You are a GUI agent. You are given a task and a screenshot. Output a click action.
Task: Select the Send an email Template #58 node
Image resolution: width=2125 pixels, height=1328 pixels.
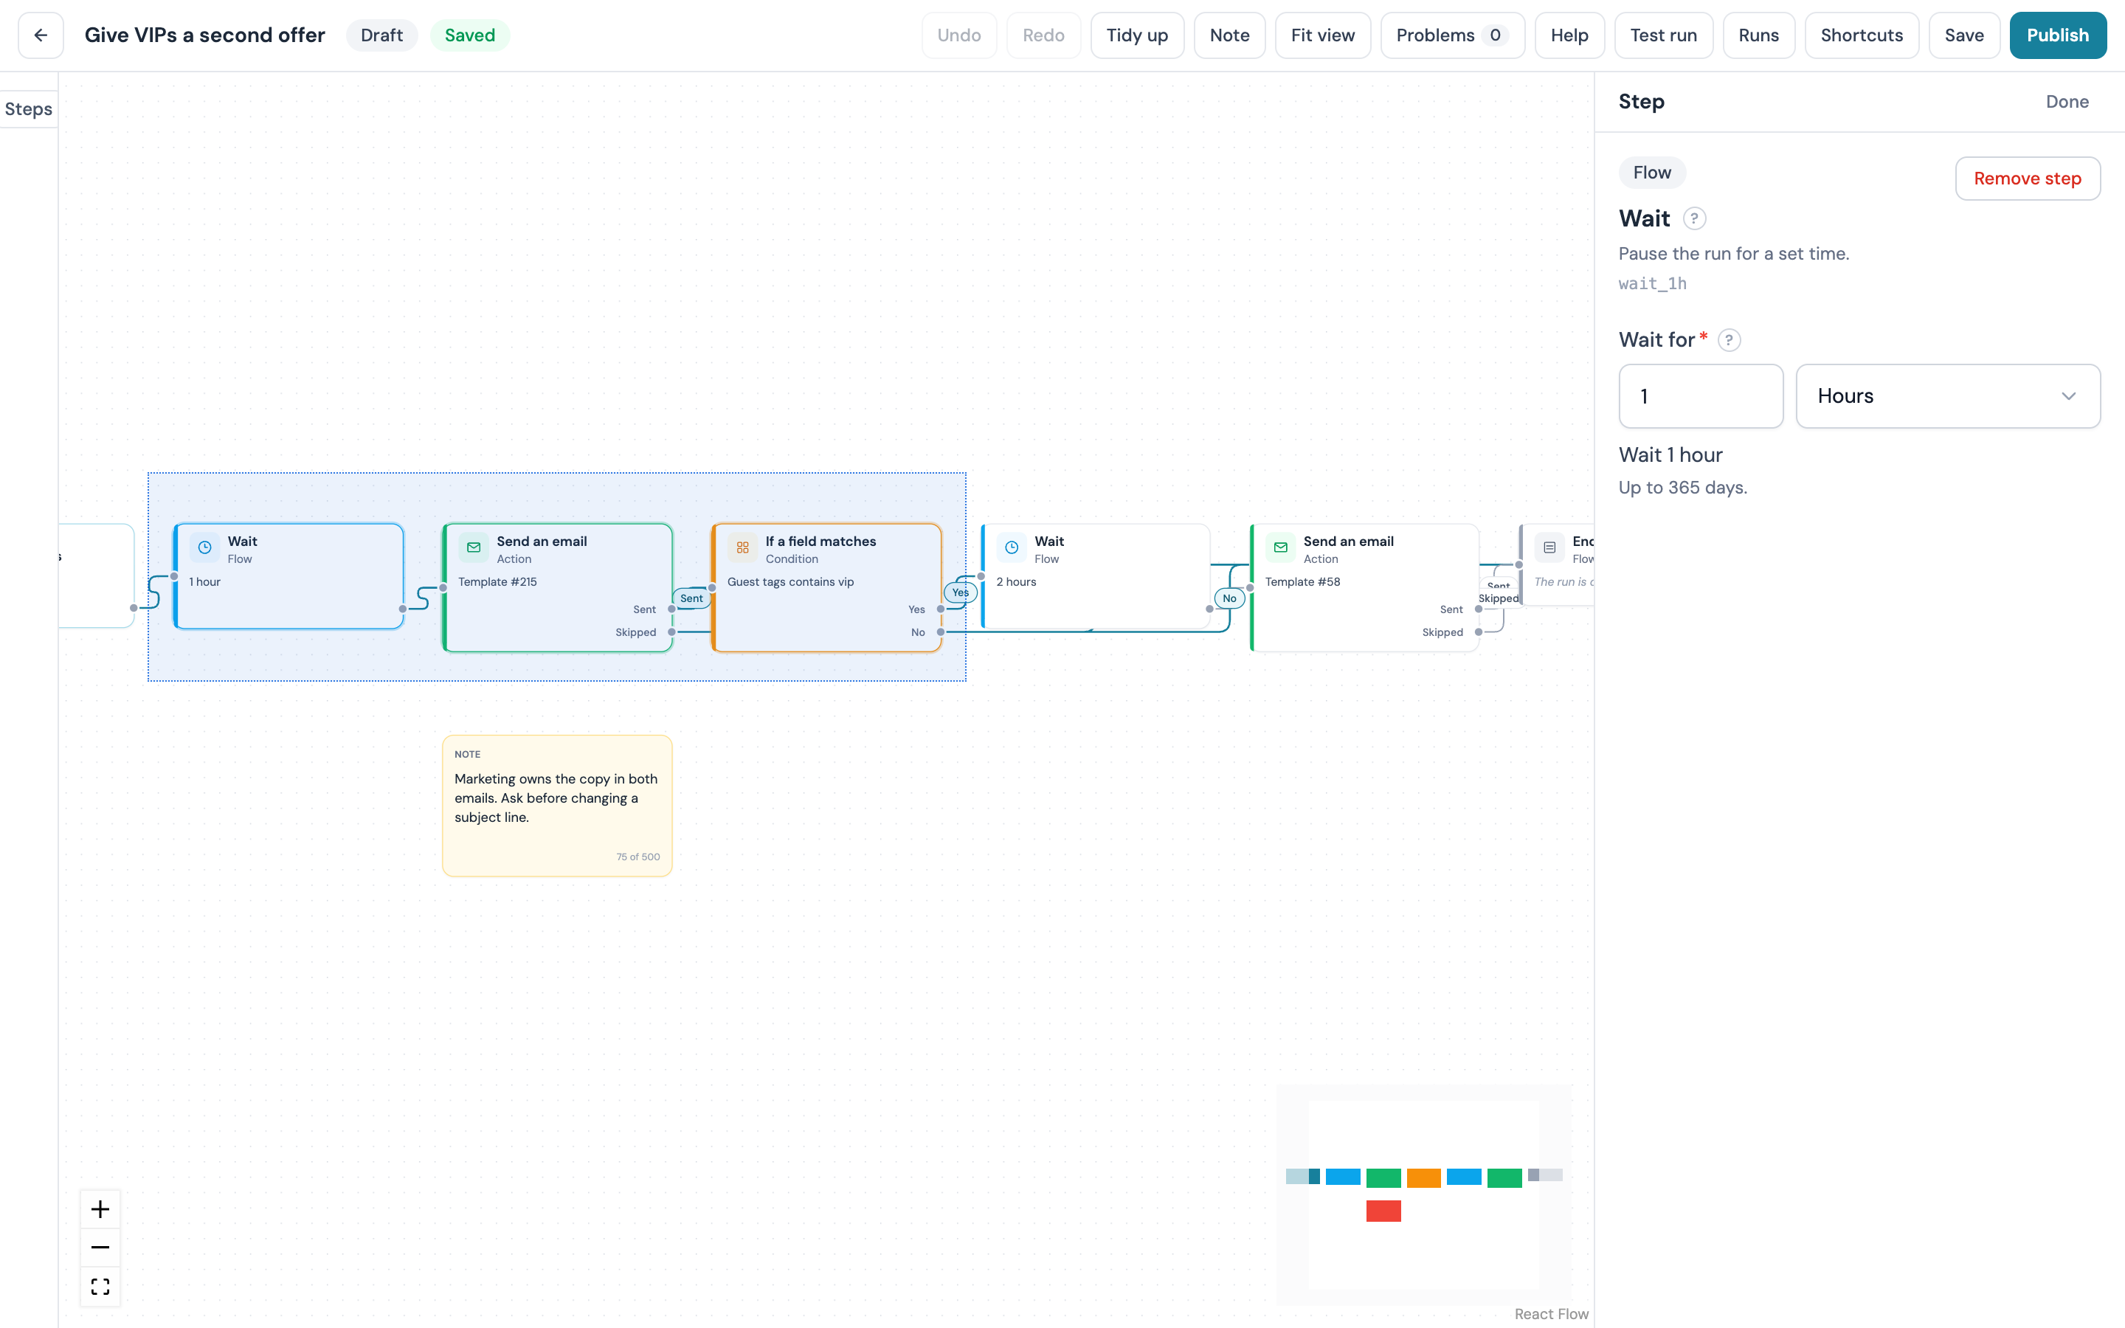[x=1364, y=587]
